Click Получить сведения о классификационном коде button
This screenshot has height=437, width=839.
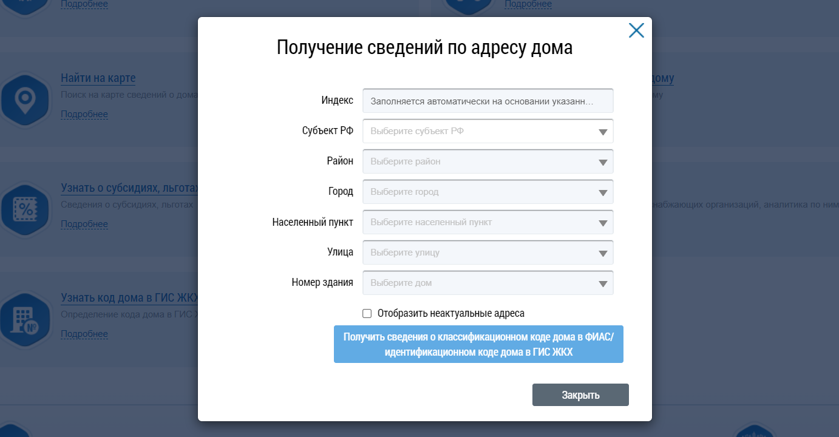(478, 344)
